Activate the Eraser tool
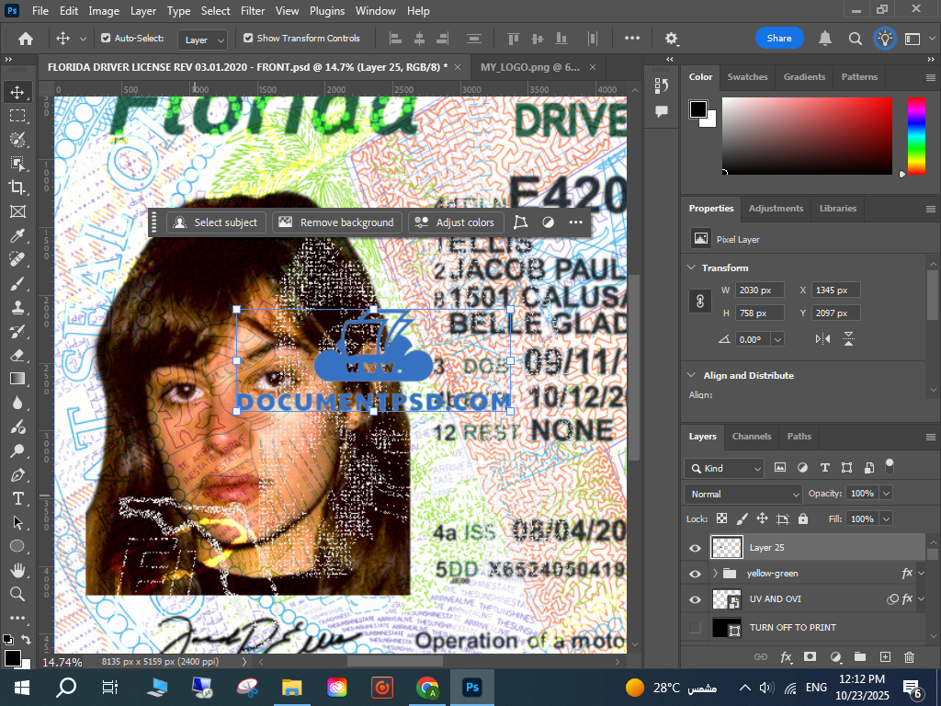The width and height of the screenshot is (941, 706). coord(17,355)
